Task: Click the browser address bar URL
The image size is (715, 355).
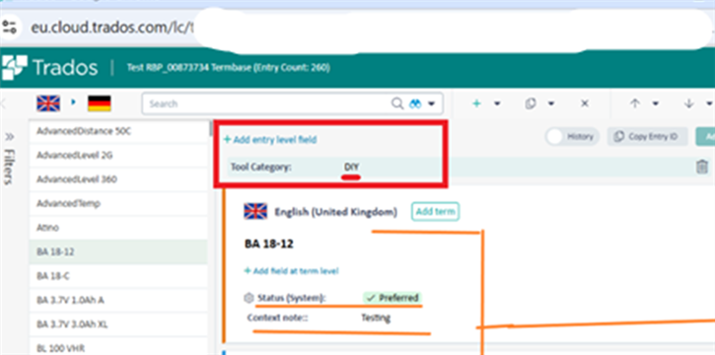Action: point(112,28)
